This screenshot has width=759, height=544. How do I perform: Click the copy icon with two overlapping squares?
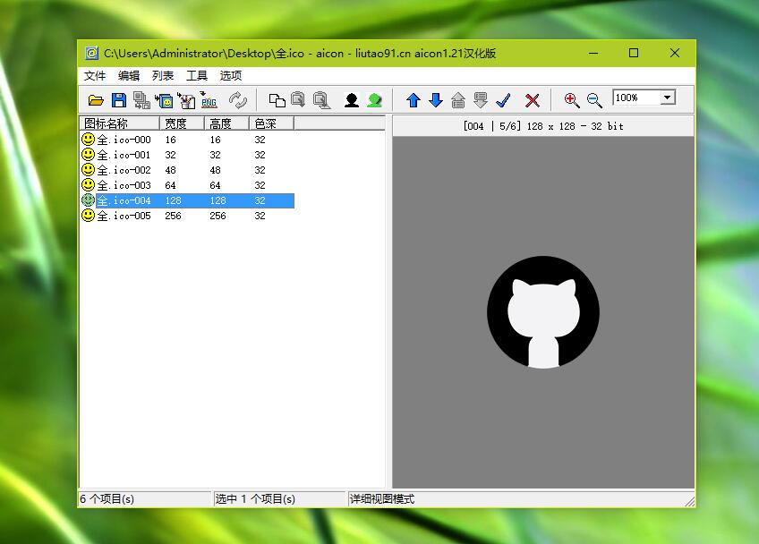tap(277, 100)
